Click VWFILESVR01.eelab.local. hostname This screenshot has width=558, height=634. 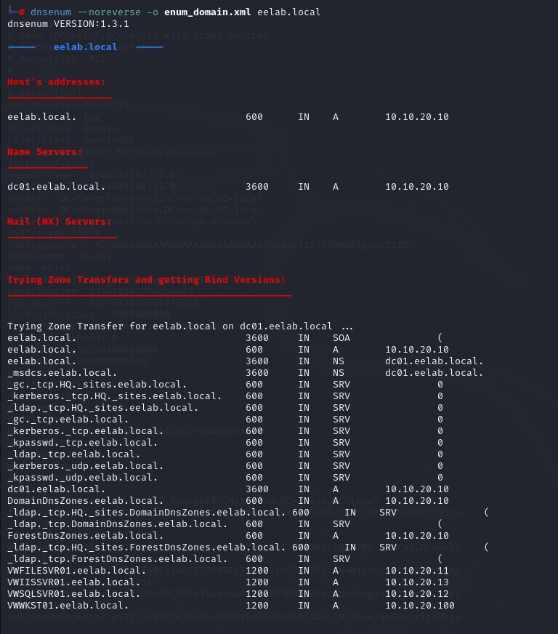(x=77, y=571)
